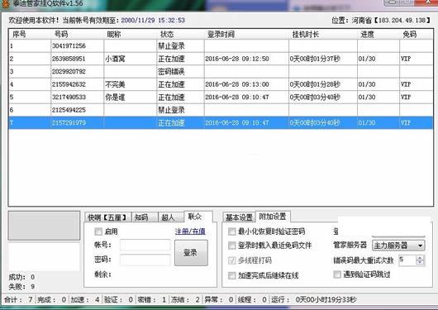Check 登录时载入最近免码文件 option

pos(232,246)
